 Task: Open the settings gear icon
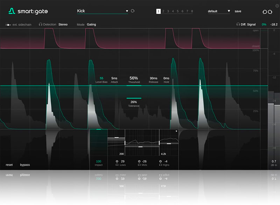point(277,6)
